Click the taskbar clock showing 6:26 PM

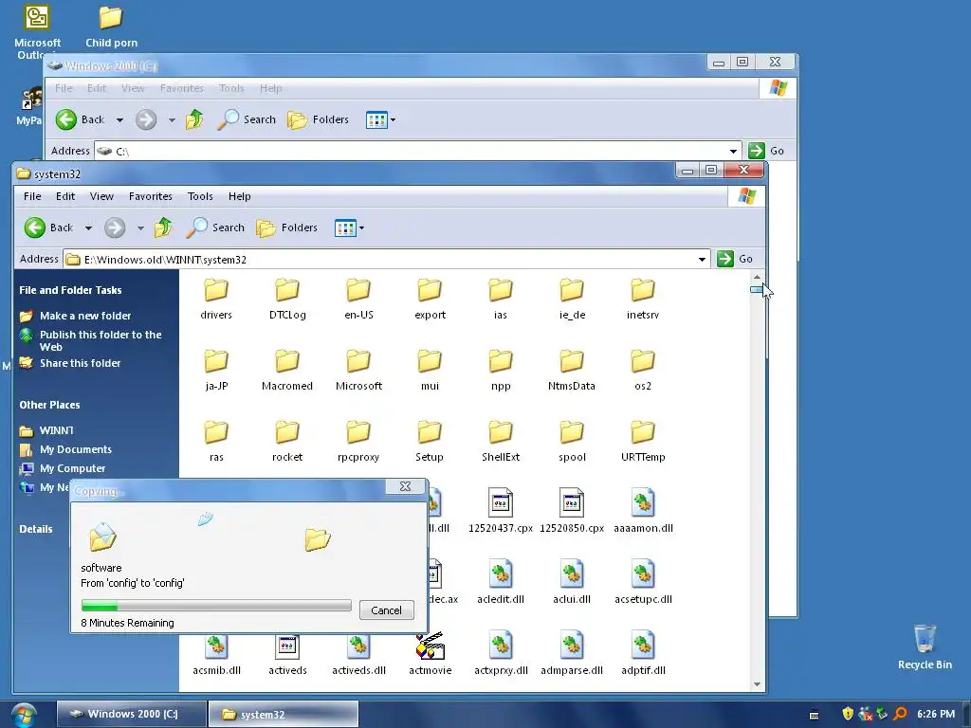(x=936, y=714)
